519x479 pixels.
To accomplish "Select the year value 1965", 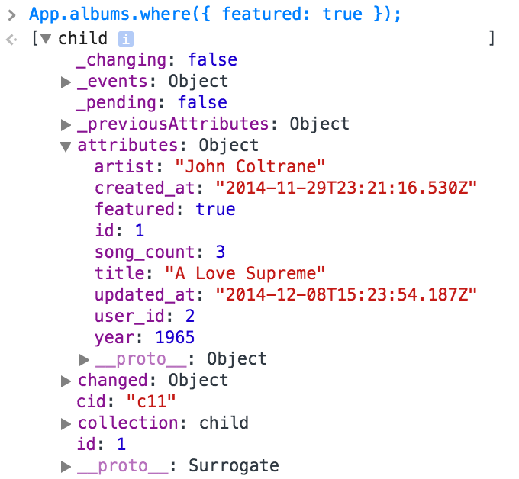I will tap(175, 337).
